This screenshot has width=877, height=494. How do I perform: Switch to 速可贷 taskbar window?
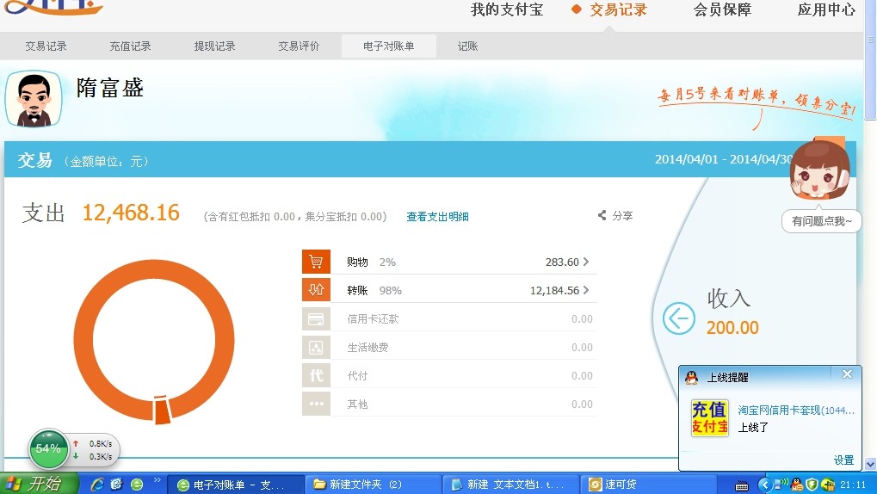point(648,485)
